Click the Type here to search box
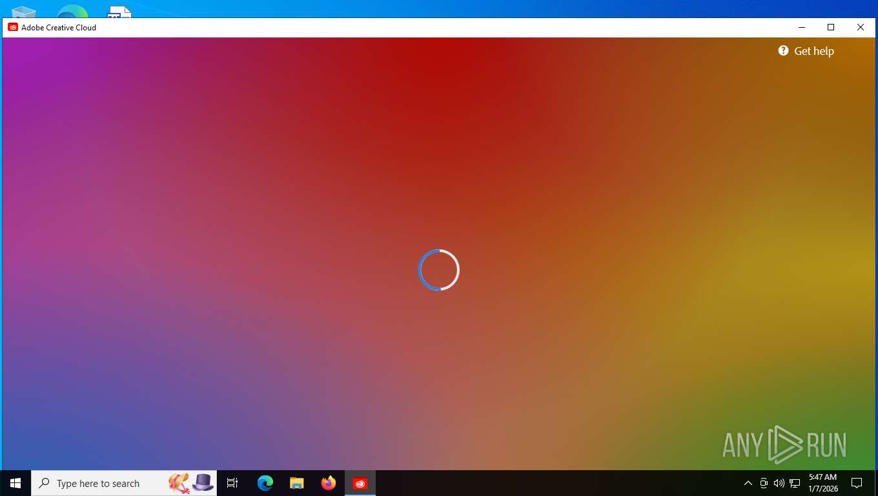 coord(124,483)
